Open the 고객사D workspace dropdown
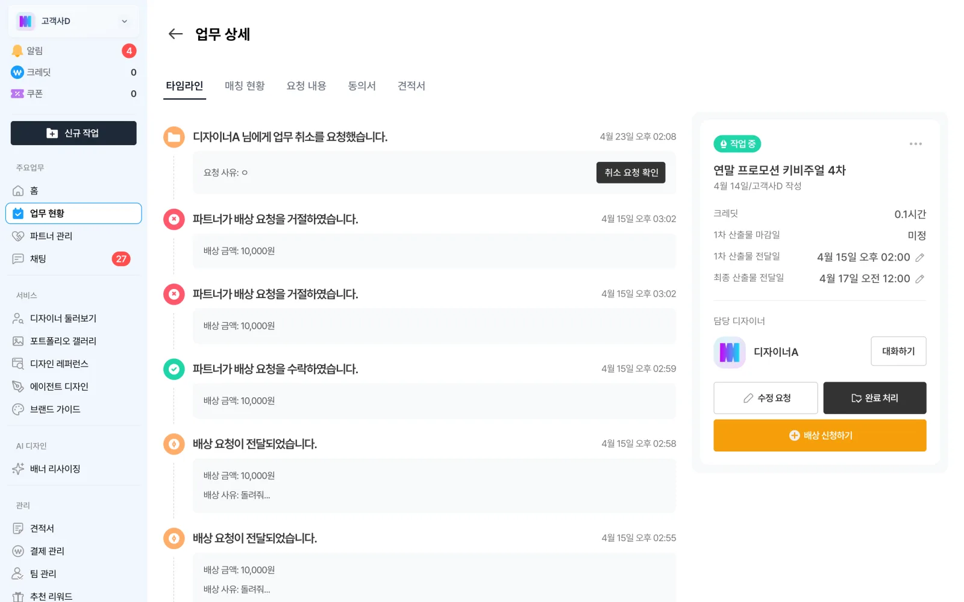This screenshot has height=602, width=964. (74, 21)
